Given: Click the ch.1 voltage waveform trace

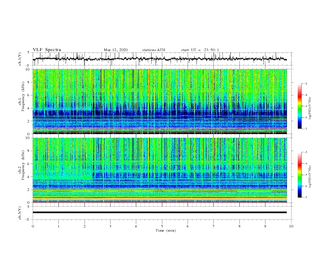Looking at the screenshot, I should 159,59.
